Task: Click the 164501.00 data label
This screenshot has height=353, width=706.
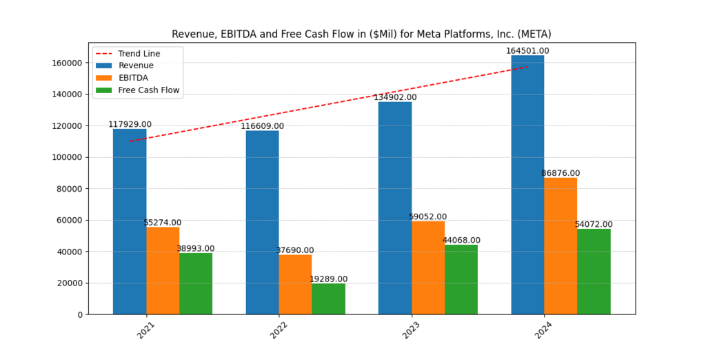Action: pyautogui.click(x=527, y=51)
